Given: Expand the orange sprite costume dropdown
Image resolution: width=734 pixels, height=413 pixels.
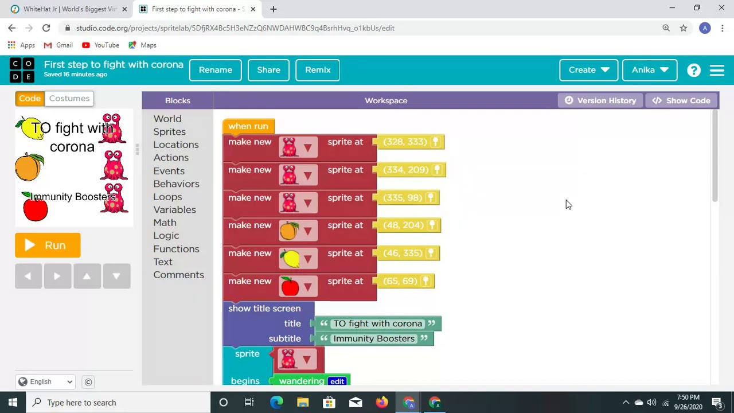Looking at the screenshot, I should (307, 231).
